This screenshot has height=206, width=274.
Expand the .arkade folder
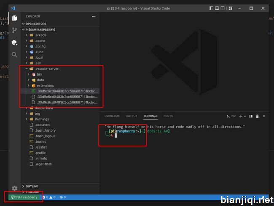(x=60, y=35)
